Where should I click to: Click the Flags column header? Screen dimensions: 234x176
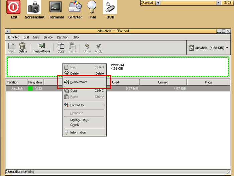point(209,82)
